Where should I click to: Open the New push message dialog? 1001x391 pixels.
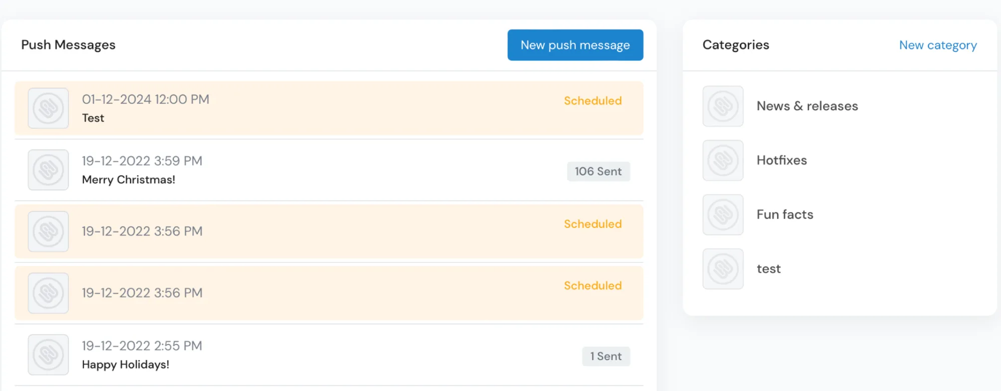click(x=575, y=45)
